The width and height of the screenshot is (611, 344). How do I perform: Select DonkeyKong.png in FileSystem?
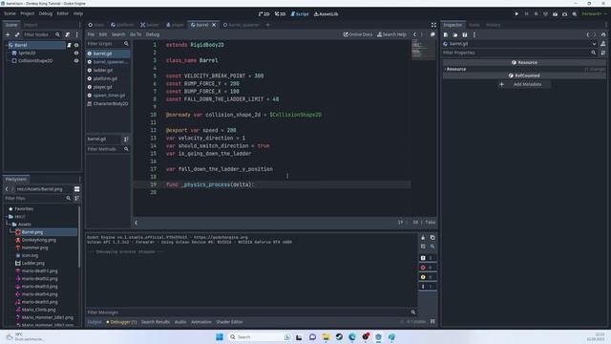(x=38, y=240)
